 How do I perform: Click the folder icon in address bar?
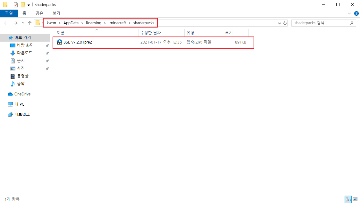pyautogui.click(x=38, y=23)
